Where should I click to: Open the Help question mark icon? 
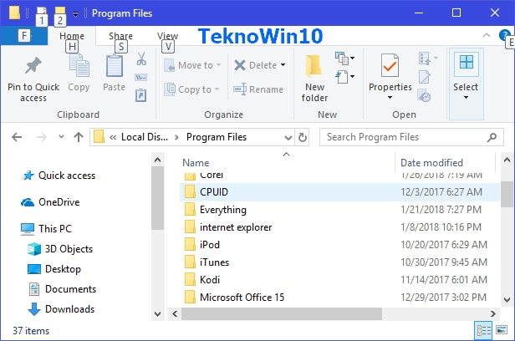coord(504,35)
